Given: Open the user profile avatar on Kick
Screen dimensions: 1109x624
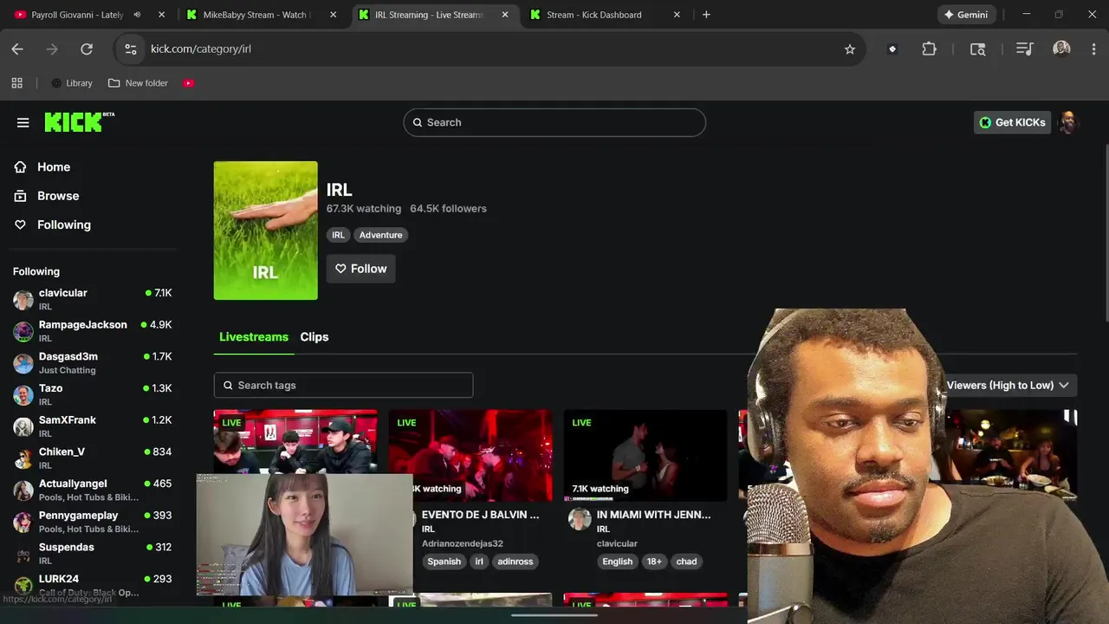Looking at the screenshot, I should pos(1068,122).
